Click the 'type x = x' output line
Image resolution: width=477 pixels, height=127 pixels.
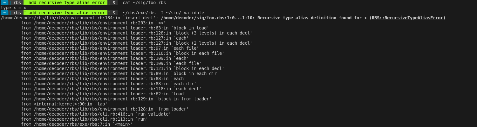point(13,8)
